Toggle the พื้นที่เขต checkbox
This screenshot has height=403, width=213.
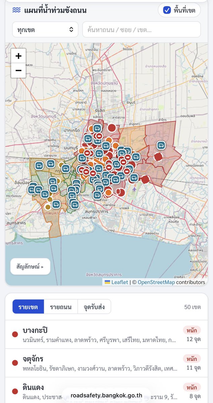click(x=167, y=10)
